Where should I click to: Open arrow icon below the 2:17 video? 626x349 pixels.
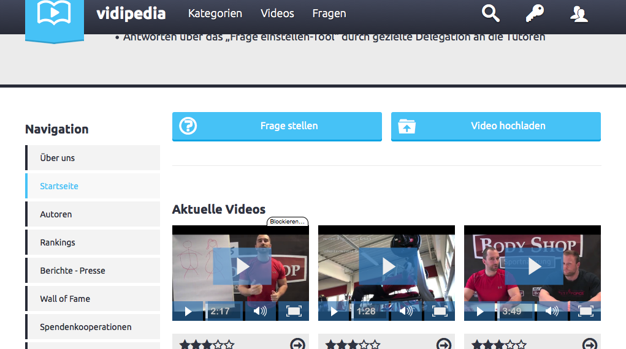[x=297, y=344]
